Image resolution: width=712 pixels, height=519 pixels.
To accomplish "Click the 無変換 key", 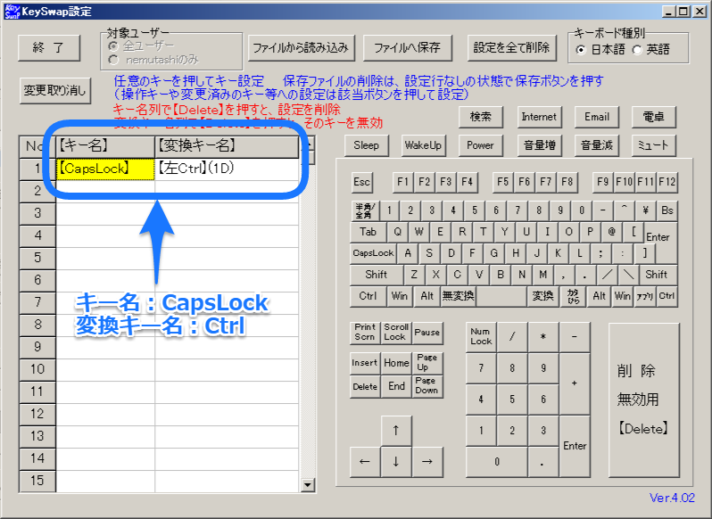I will [x=459, y=296].
